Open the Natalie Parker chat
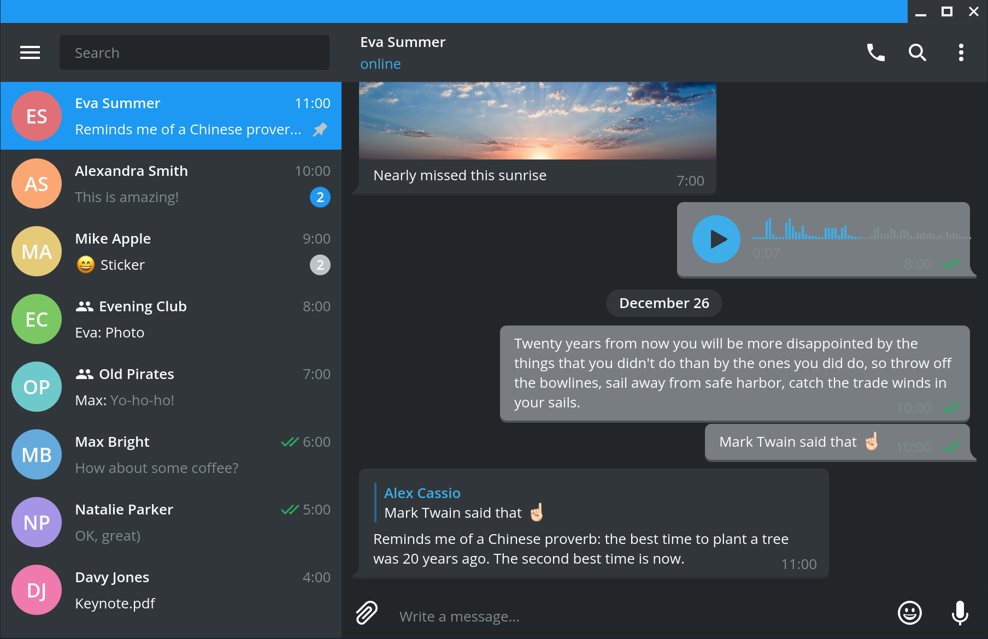 click(171, 522)
